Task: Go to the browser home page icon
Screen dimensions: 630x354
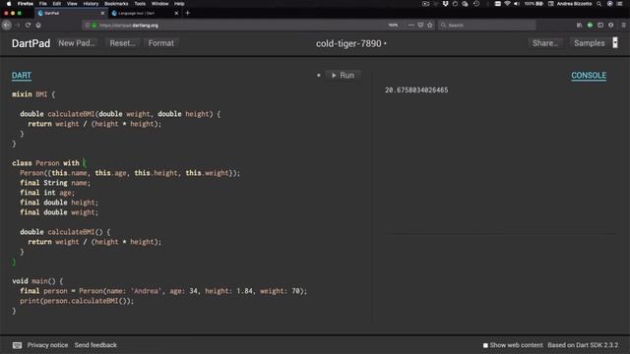Action: point(38,25)
